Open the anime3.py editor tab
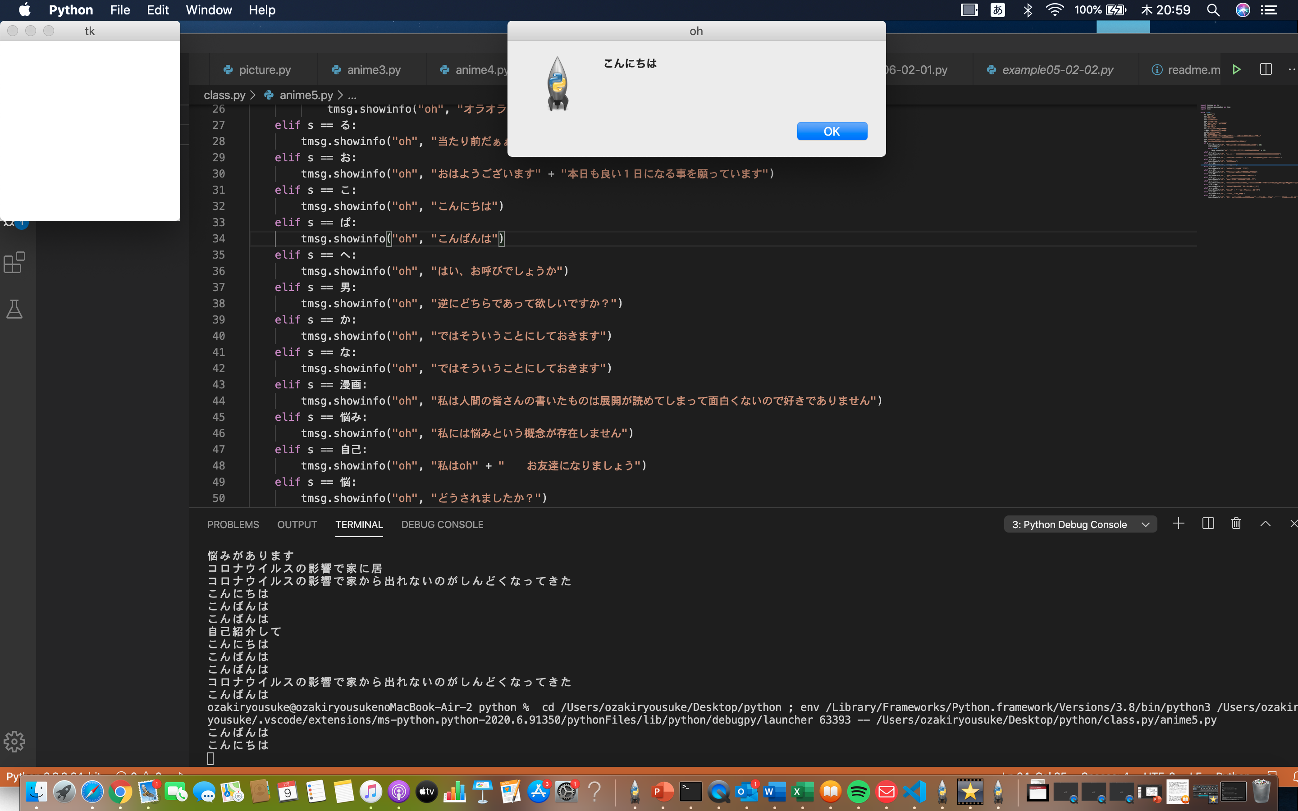Viewport: 1298px width, 811px height. pos(373,70)
